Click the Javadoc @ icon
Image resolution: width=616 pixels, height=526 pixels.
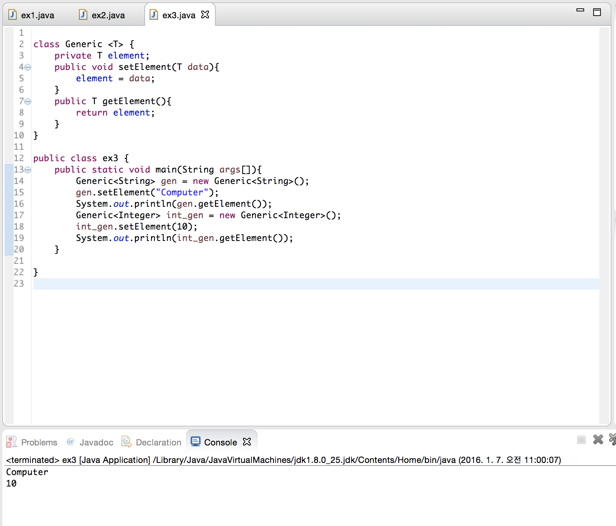(x=71, y=442)
